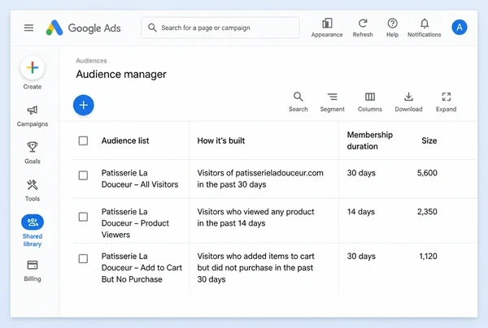Download the audience list

[408, 101]
